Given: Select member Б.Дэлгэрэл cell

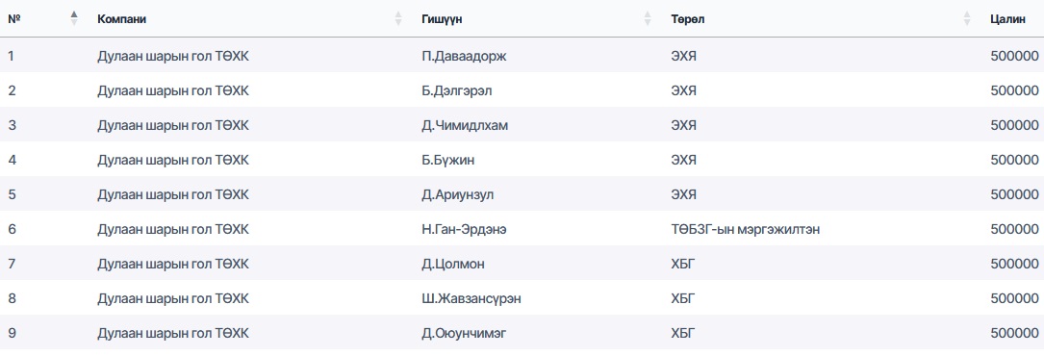Looking at the screenshot, I should pyautogui.click(x=457, y=90).
